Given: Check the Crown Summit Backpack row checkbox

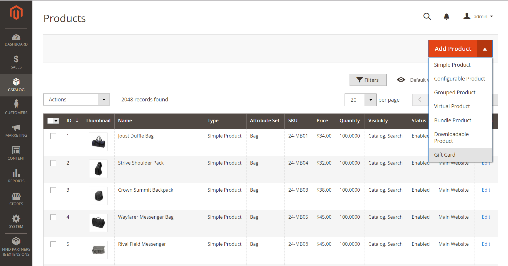Looking at the screenshot, I should pos(53,190).
